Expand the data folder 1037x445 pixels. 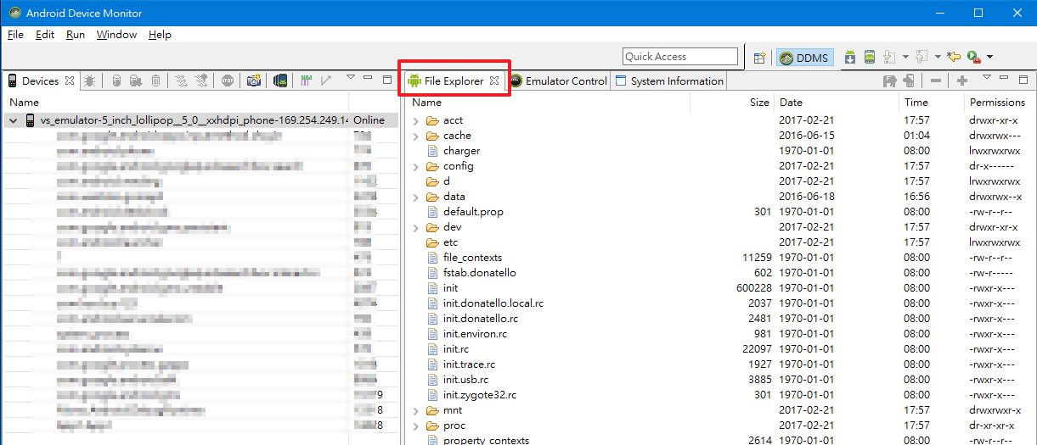416,197
